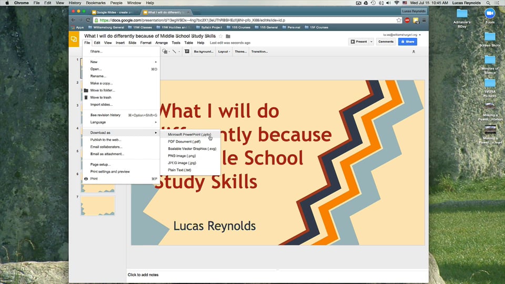Click the speaker notes field
Screen dimensions: 505x284
277,275
